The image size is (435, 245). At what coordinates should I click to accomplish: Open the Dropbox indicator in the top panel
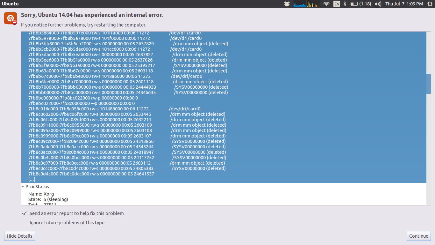(287, 4)
